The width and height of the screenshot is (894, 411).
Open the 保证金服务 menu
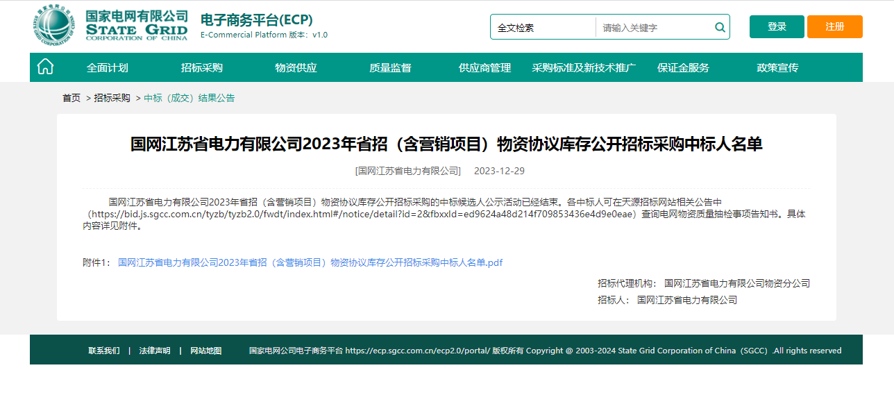pos(683,67)
